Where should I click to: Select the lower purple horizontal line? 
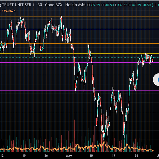point(79,90)
